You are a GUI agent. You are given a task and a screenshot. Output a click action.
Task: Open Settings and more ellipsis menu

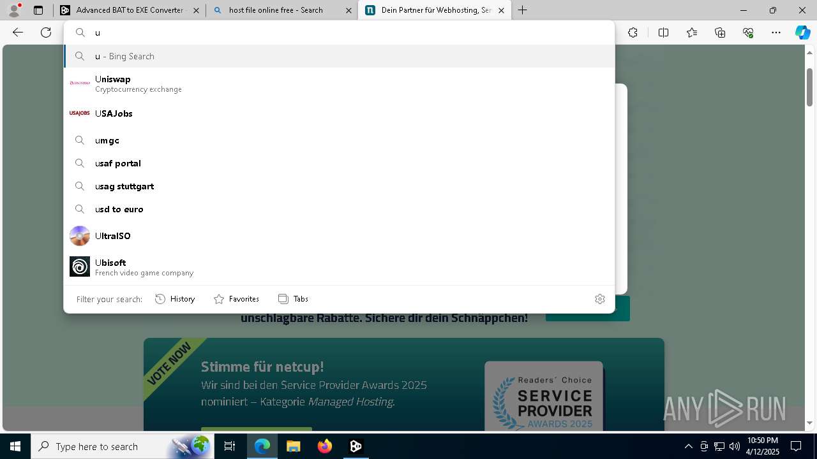point(776,33)
